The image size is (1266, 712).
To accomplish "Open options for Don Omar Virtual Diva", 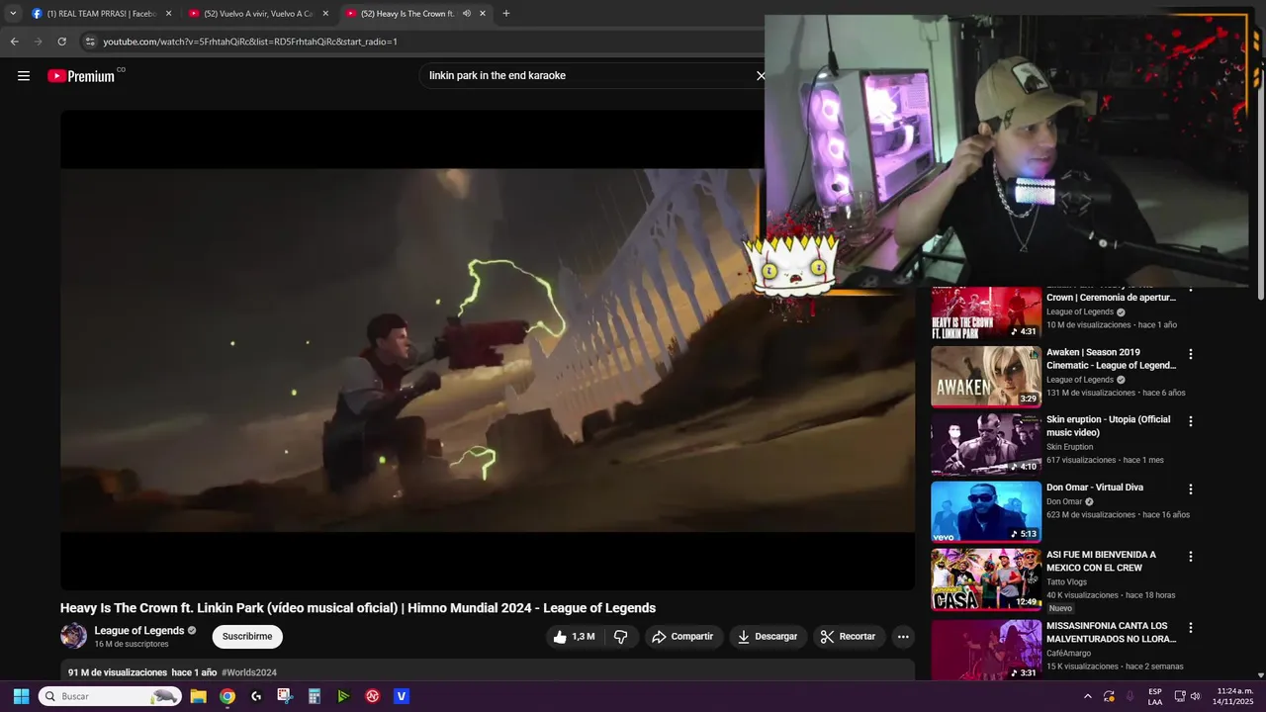I will click(1191, 489).
